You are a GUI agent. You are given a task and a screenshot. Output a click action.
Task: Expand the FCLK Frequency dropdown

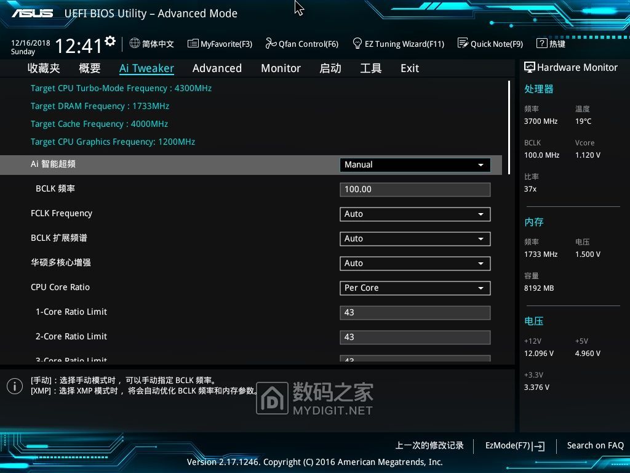pyautogui.click(x=414, y=214)
